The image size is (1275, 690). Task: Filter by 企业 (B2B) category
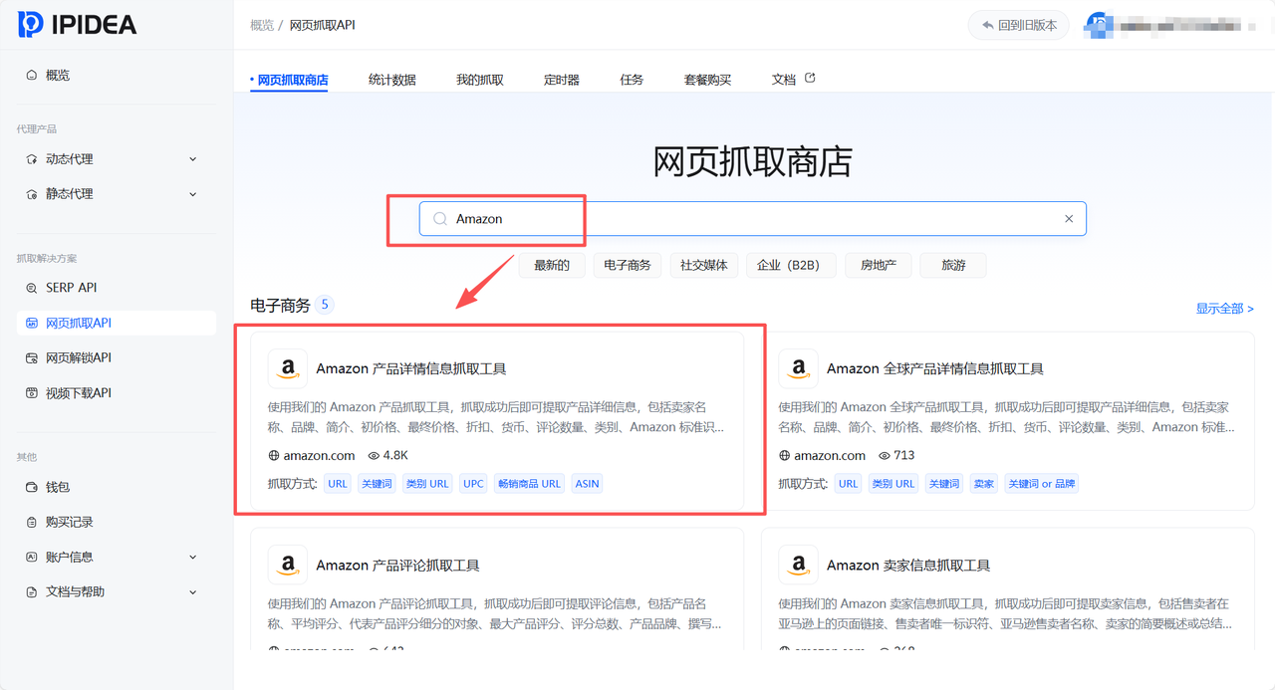click(791, 265)
